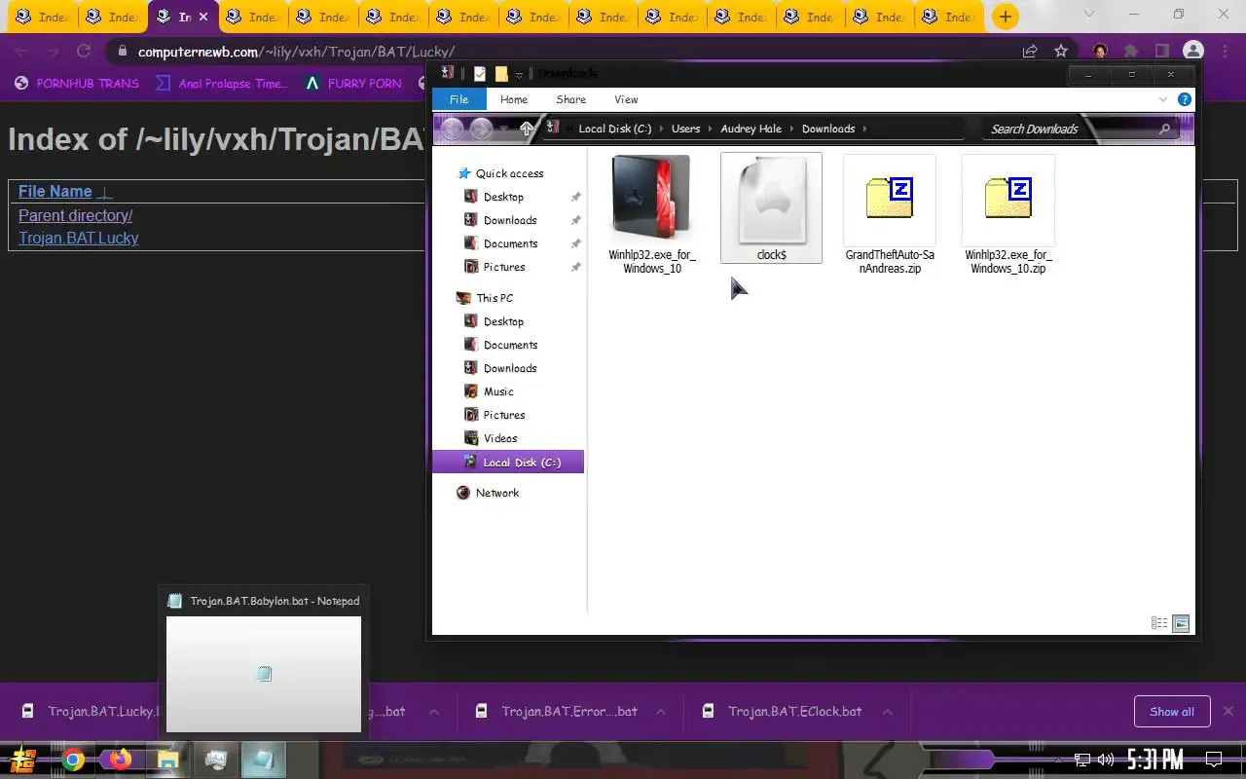The width and height of the screenshot is (1246, 779).
Task: Select Network in the navigation pane
Action: click(497, 493)
